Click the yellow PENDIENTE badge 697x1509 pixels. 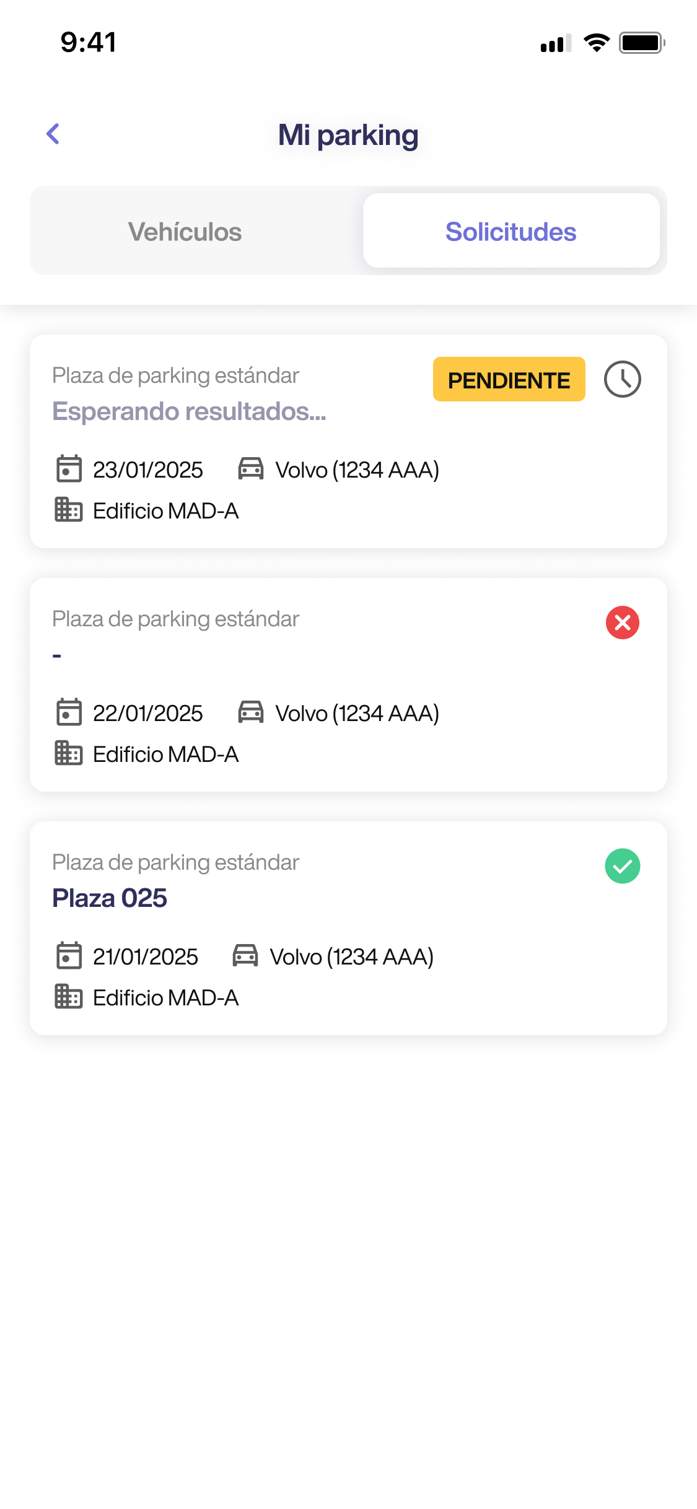point(509,380)
